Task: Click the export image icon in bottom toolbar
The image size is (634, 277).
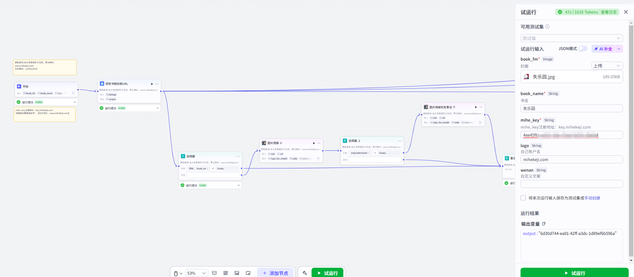Action: 237,273
